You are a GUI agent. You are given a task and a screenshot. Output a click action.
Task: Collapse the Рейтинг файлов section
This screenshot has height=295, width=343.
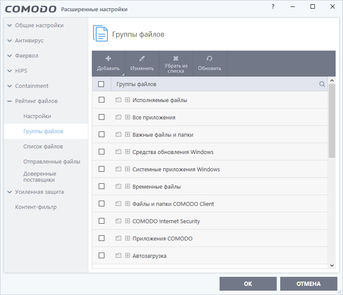click(10, 101)
